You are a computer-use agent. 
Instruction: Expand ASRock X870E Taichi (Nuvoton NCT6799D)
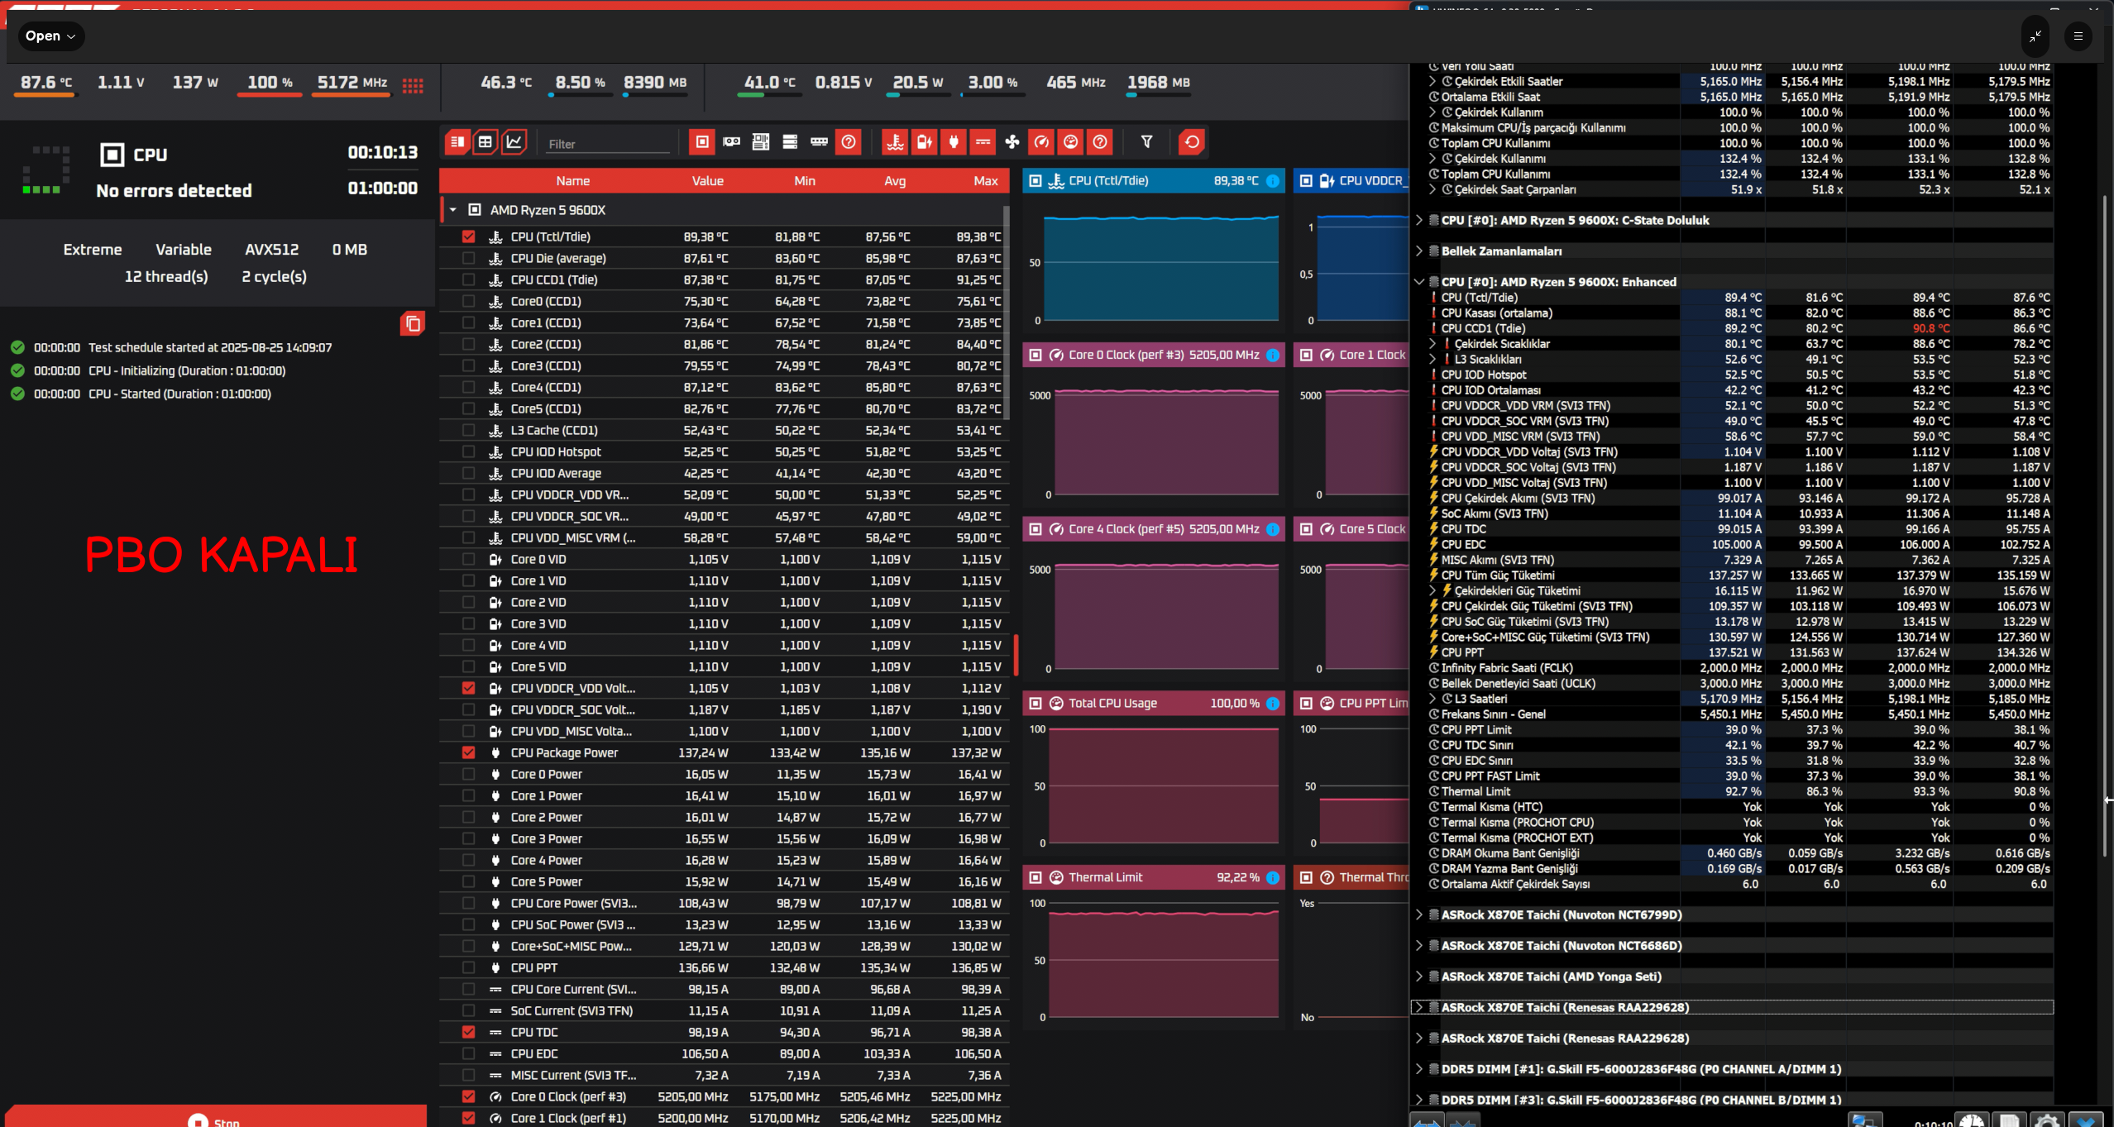[1419, 915]
